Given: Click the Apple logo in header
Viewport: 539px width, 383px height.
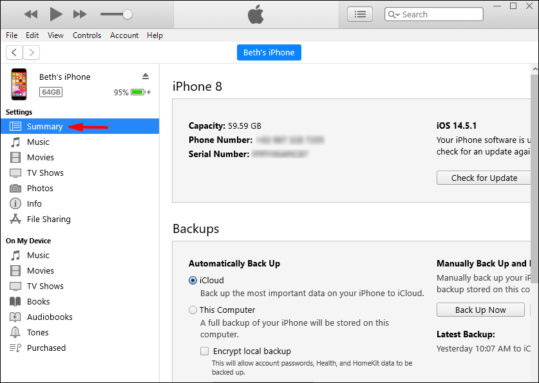Looking at the screenshot, I should (x=256, y=14).
